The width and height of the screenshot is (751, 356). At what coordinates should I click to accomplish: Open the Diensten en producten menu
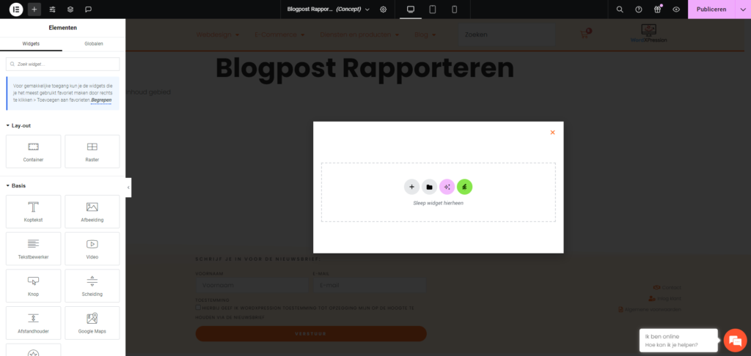point(359,34)
